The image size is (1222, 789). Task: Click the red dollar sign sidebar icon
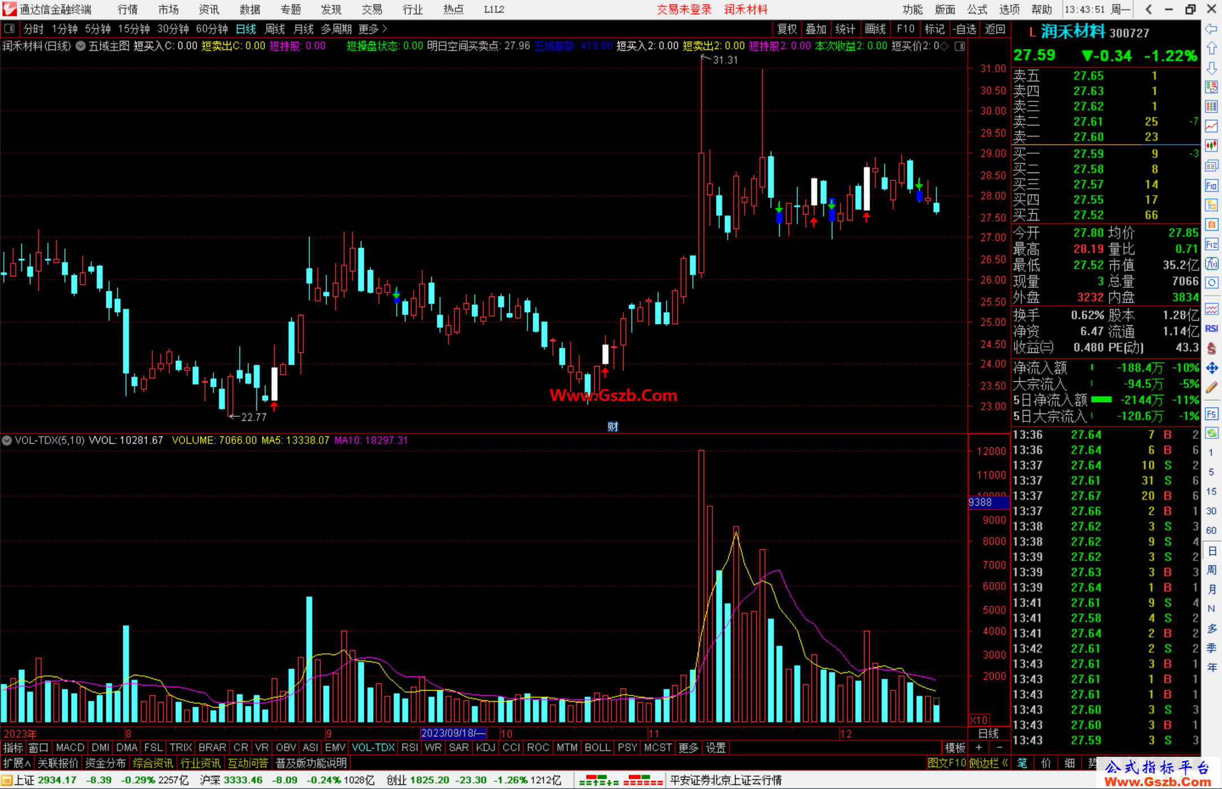pyautogui.click(x=1211, y=348)
